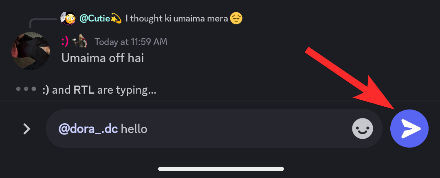
Task: Click the pink ":)" username above the message
Action: pos(64,42)
